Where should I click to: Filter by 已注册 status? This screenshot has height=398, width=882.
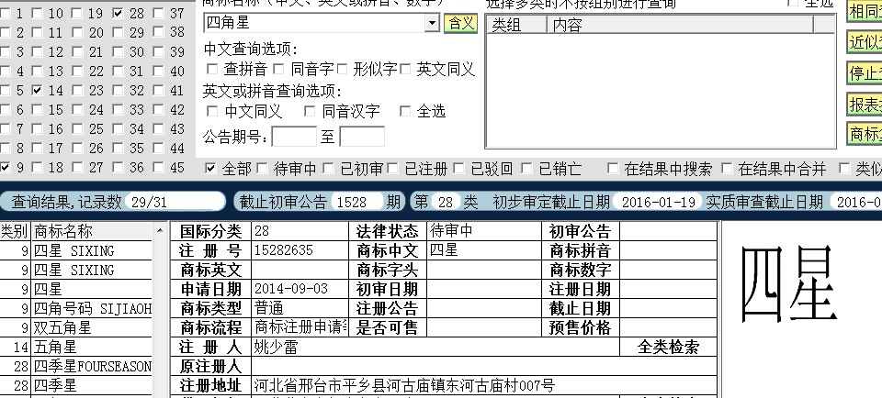(392, 169)
